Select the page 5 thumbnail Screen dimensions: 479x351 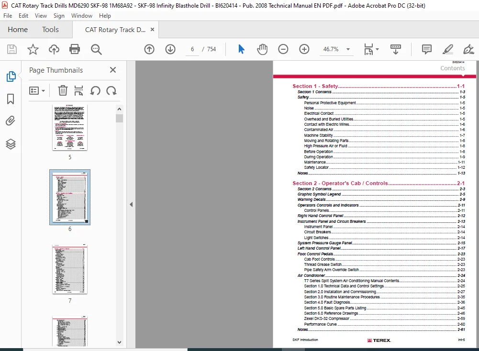click(x=70, y=127)
